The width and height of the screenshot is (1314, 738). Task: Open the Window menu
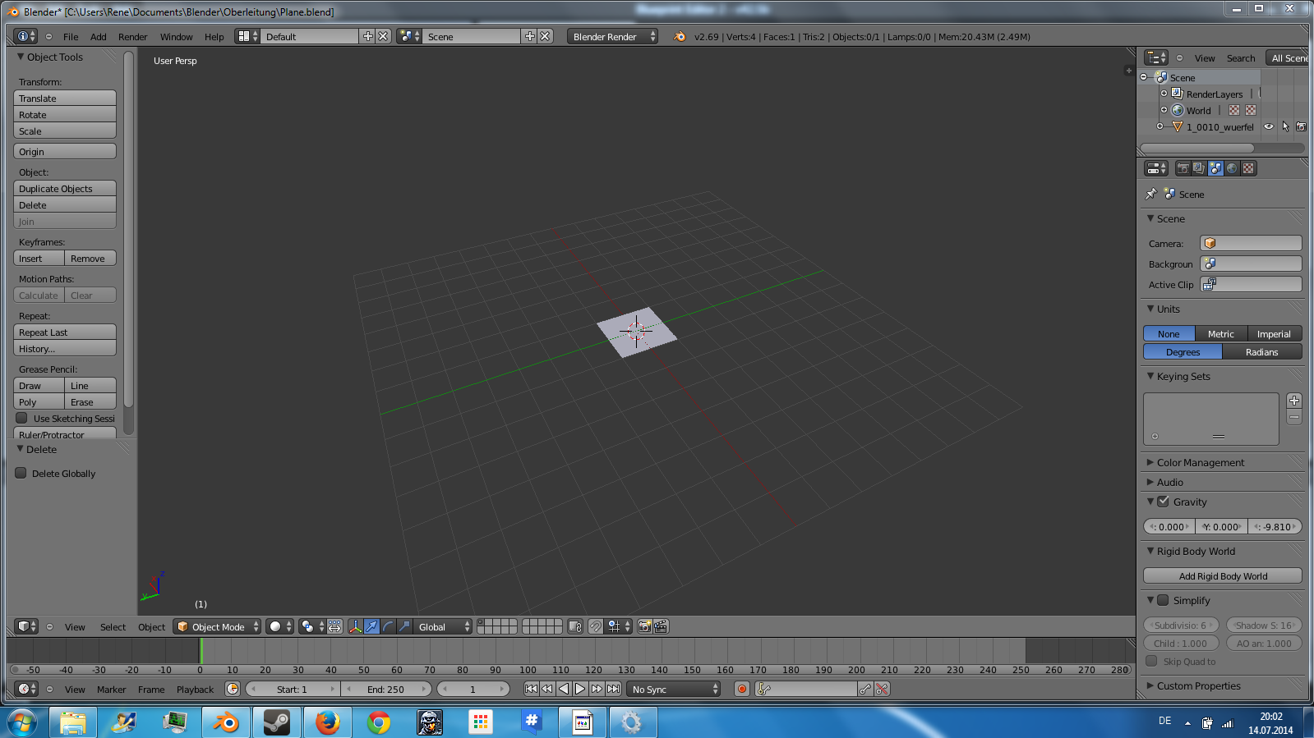tap(176, 36)
